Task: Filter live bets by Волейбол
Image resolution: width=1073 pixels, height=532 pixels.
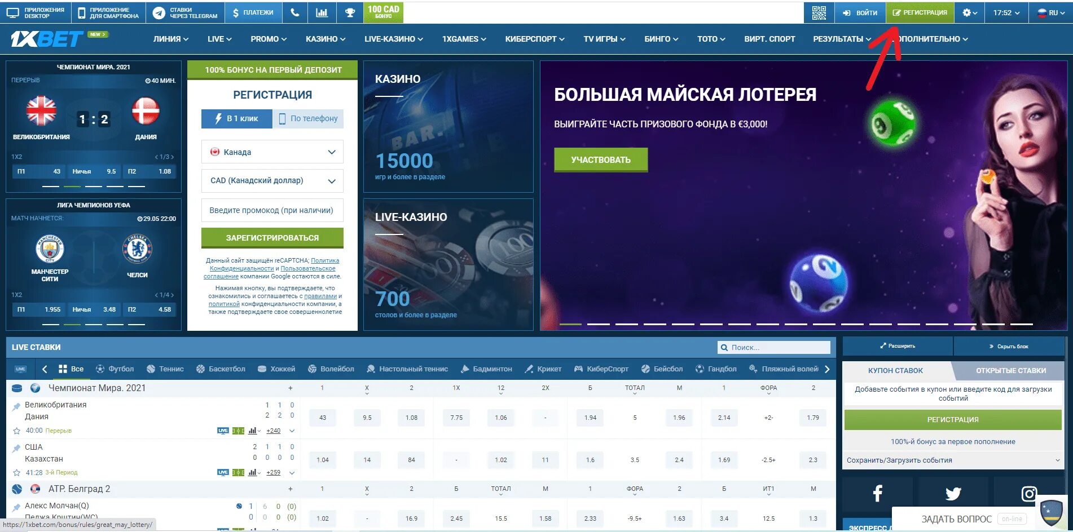Action: 331,369
